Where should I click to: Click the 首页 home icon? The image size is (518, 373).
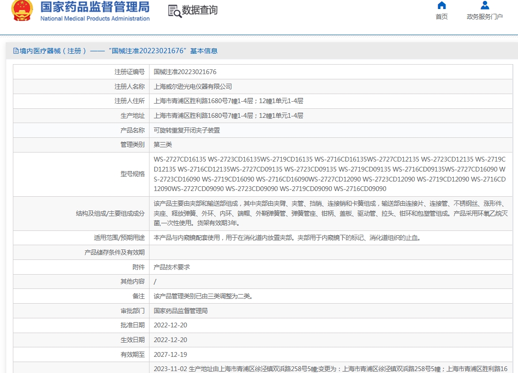(442, 5)
